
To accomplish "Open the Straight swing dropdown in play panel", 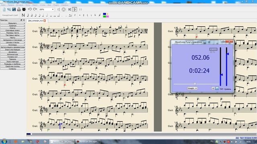I will [192, 88].
